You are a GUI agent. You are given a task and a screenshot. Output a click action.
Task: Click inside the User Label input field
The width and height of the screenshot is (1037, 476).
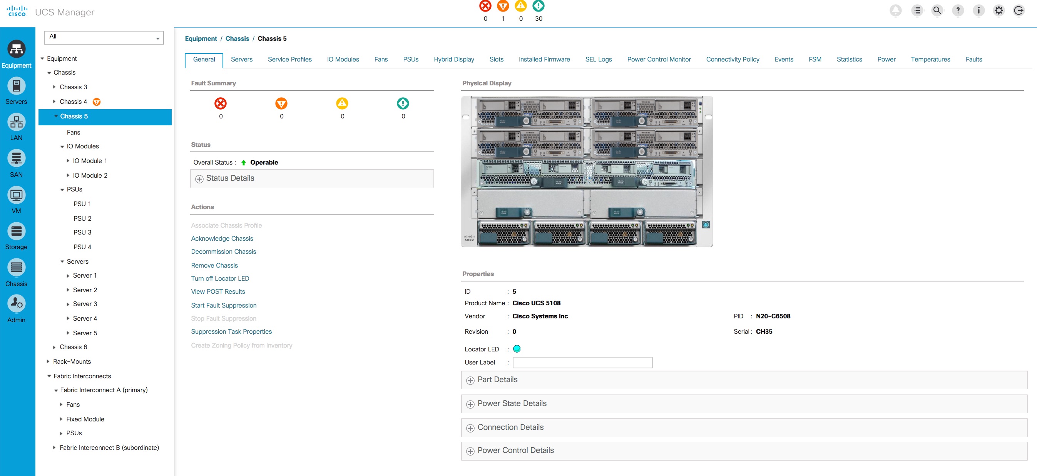tap(582, 362)
